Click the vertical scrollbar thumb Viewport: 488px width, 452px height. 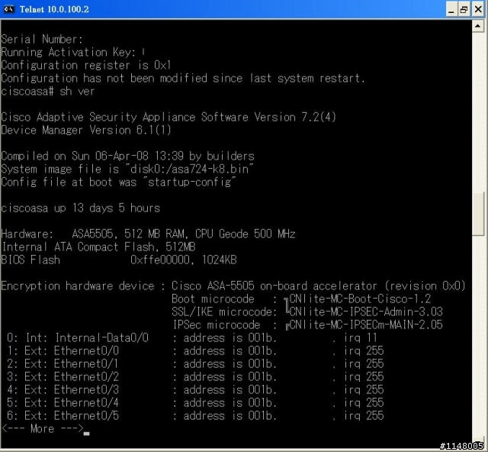pos(478,214)
